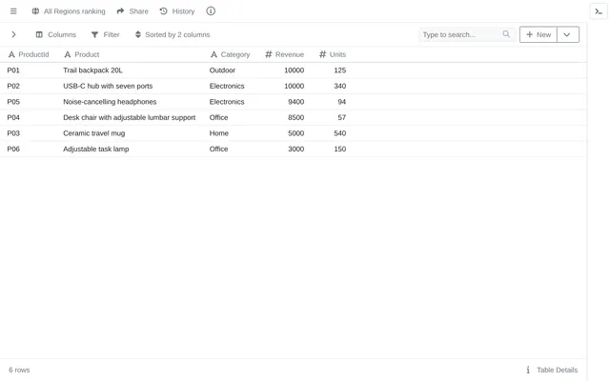Expand the side panel chevron
Viewport: 610px width, 381px height.
13,34
